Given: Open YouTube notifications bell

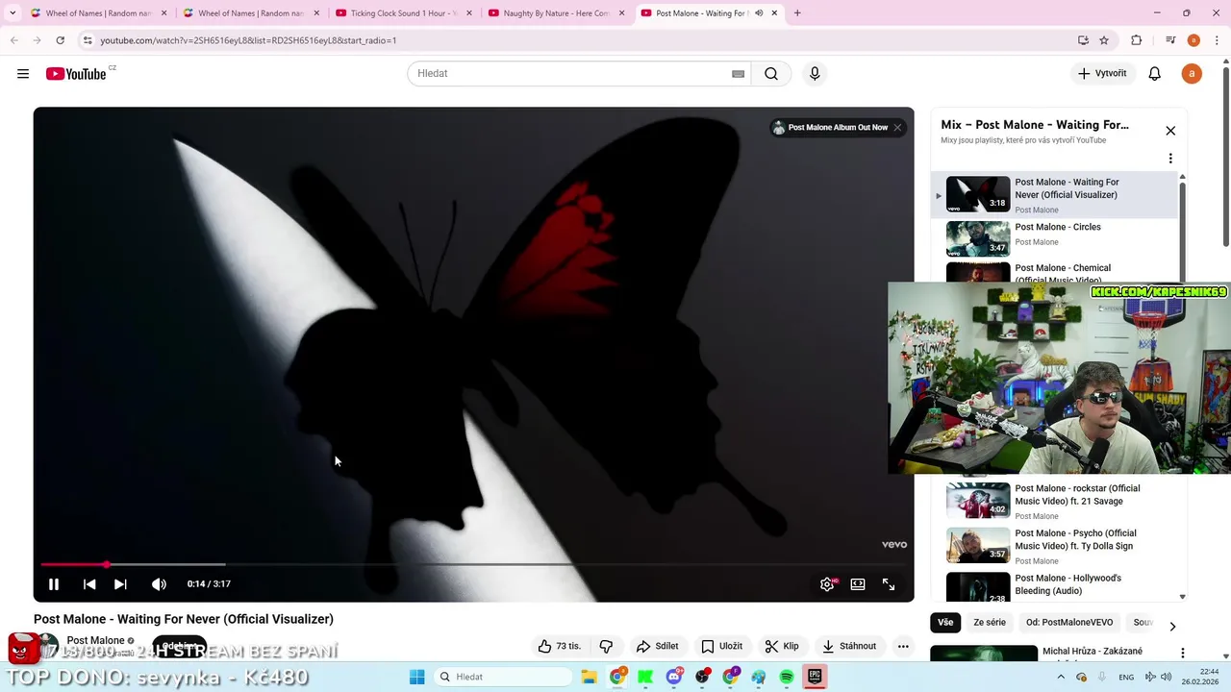Looking at the screenshot, I should (x=1155, y=74).
